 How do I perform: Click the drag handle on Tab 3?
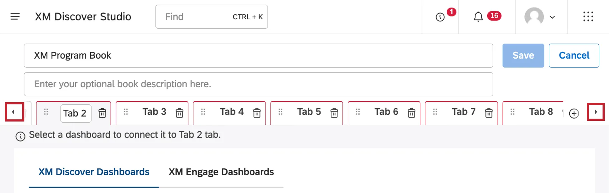(126, 112)
